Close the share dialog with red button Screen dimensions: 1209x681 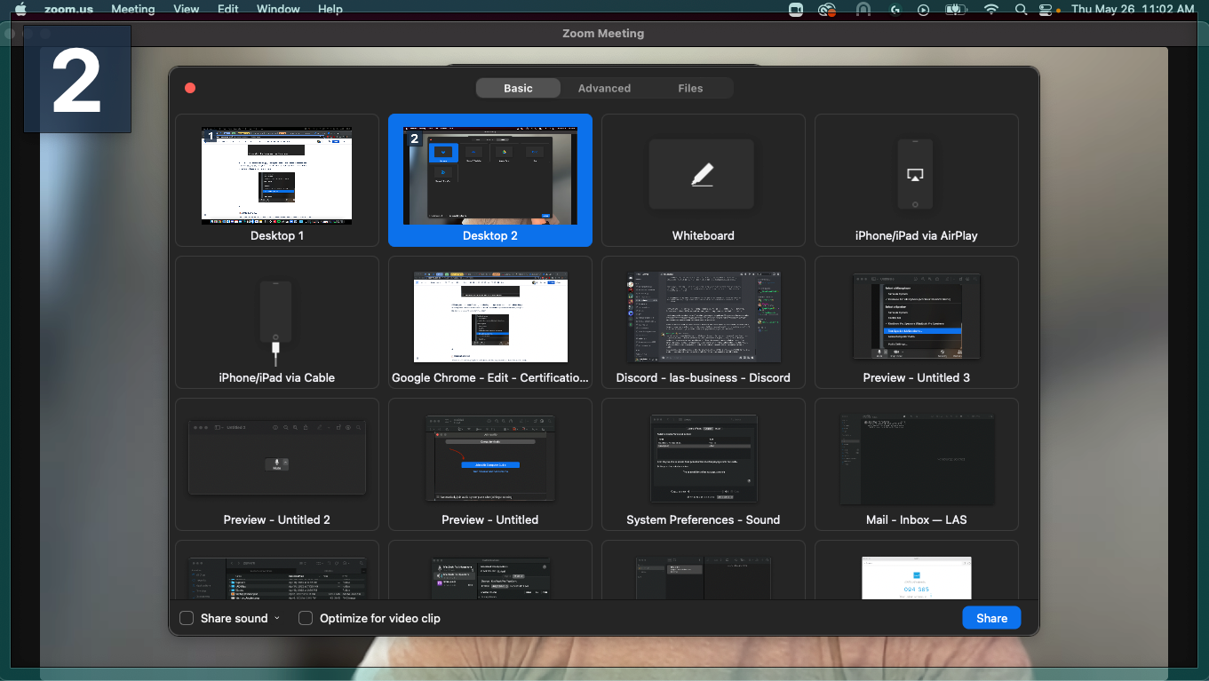[x=190, y=88]
